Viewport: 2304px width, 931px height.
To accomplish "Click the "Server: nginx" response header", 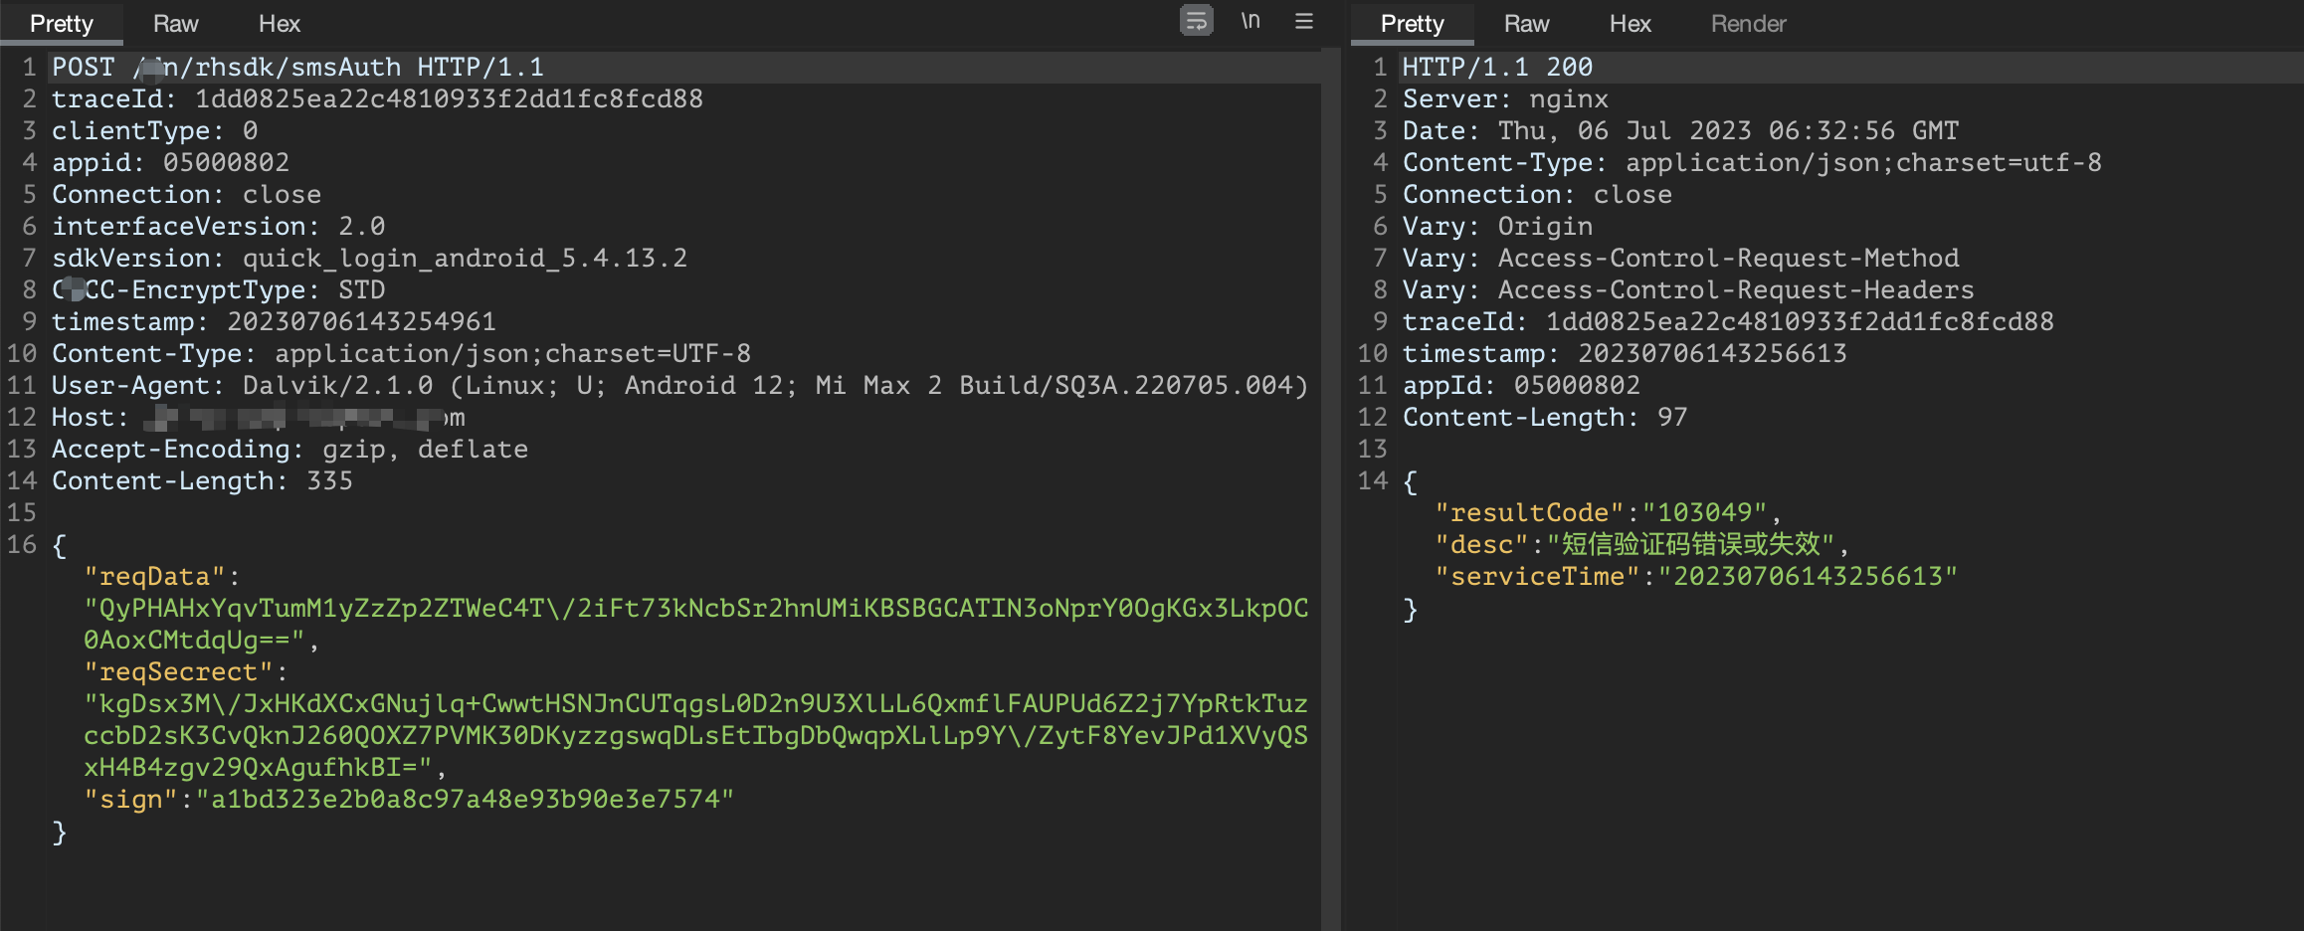I will coord(1505,99).
